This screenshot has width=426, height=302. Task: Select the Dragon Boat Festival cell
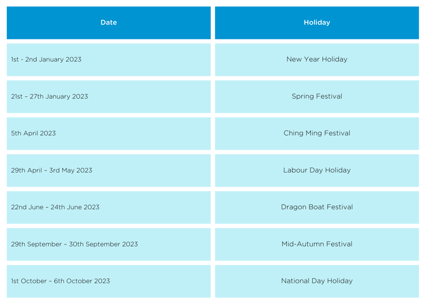coord(317,207)
